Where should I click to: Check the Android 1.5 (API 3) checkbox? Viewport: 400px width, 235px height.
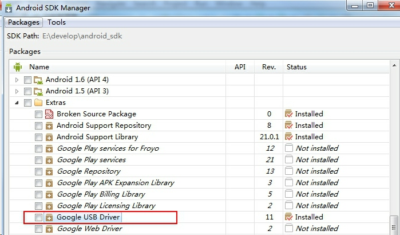[x=27, y=92]
